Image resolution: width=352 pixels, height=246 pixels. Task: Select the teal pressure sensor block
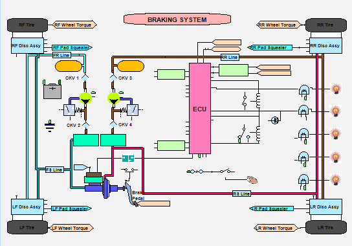pyautogui.click(x=128, y=158)
